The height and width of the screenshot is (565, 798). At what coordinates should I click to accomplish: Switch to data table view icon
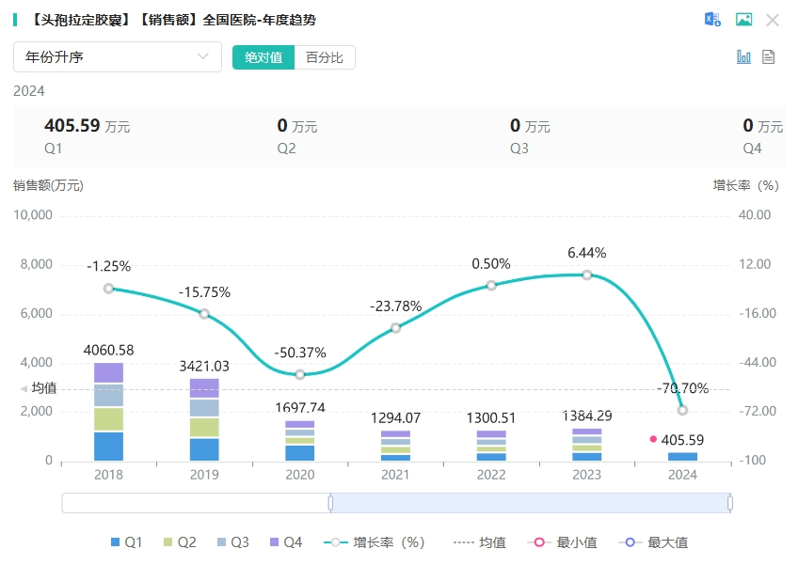(x=769, y=56)
